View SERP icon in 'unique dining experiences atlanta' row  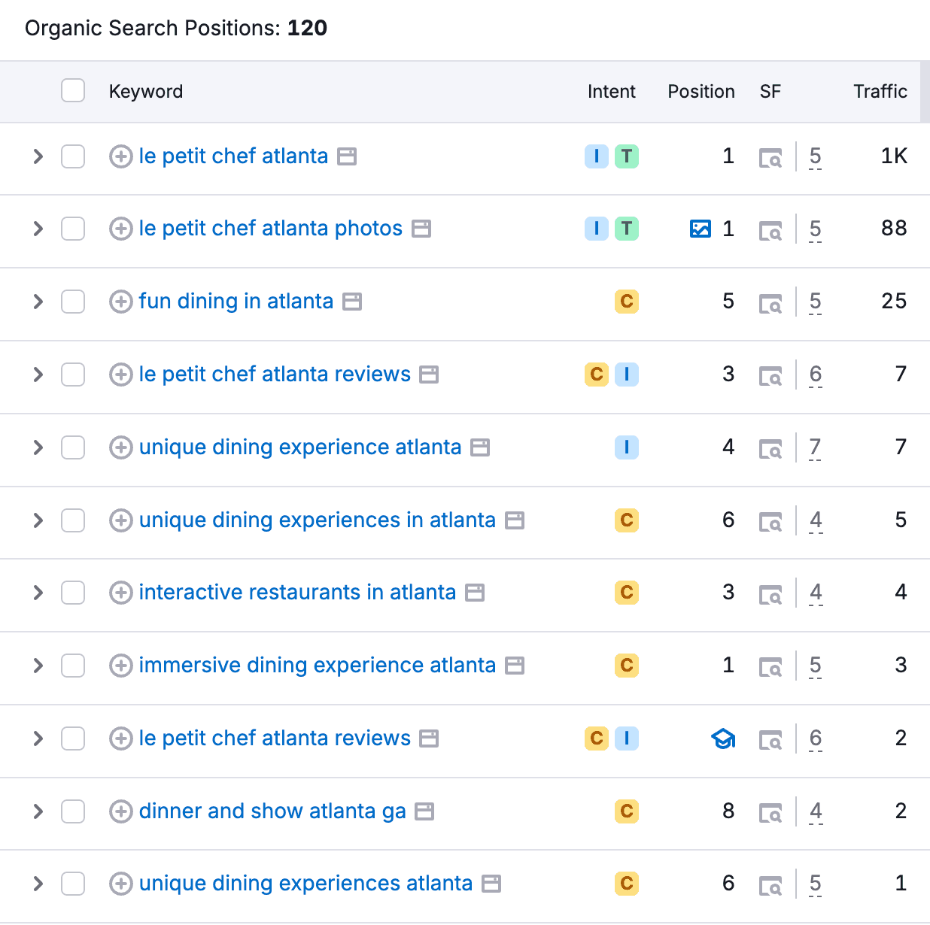point(770,885)
